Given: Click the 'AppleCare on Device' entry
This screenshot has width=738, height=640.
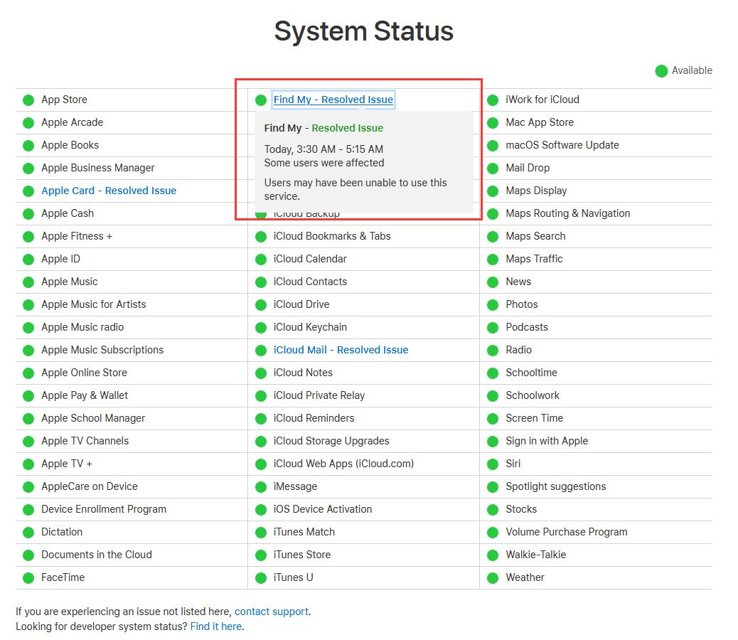Looking at the screenshot, I should click(x=90, y=486).
